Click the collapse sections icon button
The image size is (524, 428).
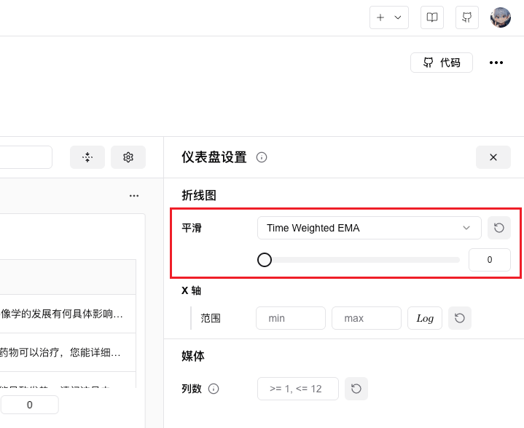point(87,157)
